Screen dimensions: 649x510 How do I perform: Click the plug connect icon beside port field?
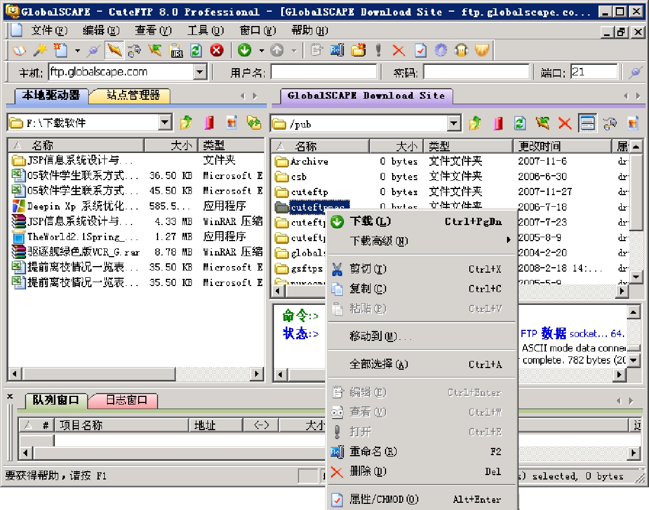coord(635,73)
